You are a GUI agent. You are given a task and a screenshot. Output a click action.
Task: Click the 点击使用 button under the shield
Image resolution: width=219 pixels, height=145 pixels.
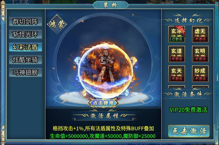[103, 103]
